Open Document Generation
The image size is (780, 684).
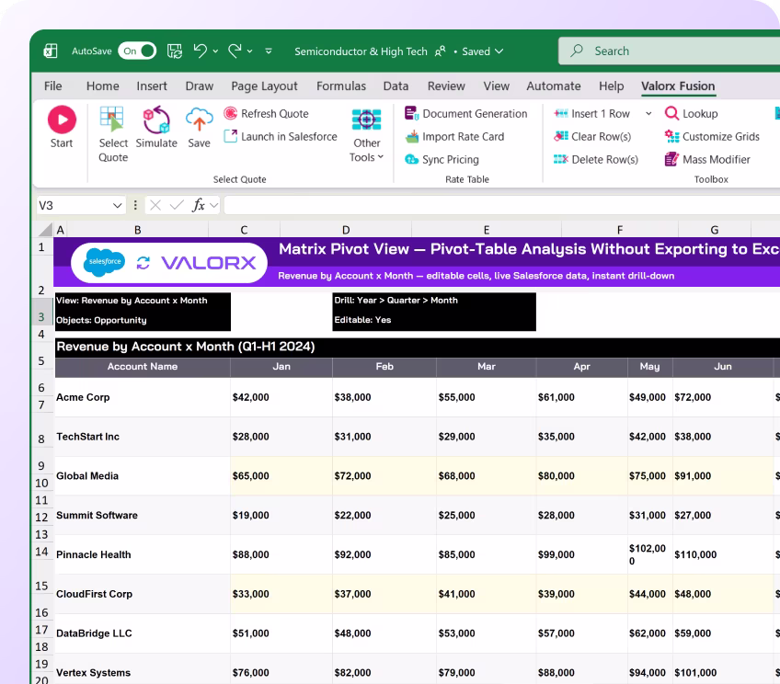click(x=465, y=113)
